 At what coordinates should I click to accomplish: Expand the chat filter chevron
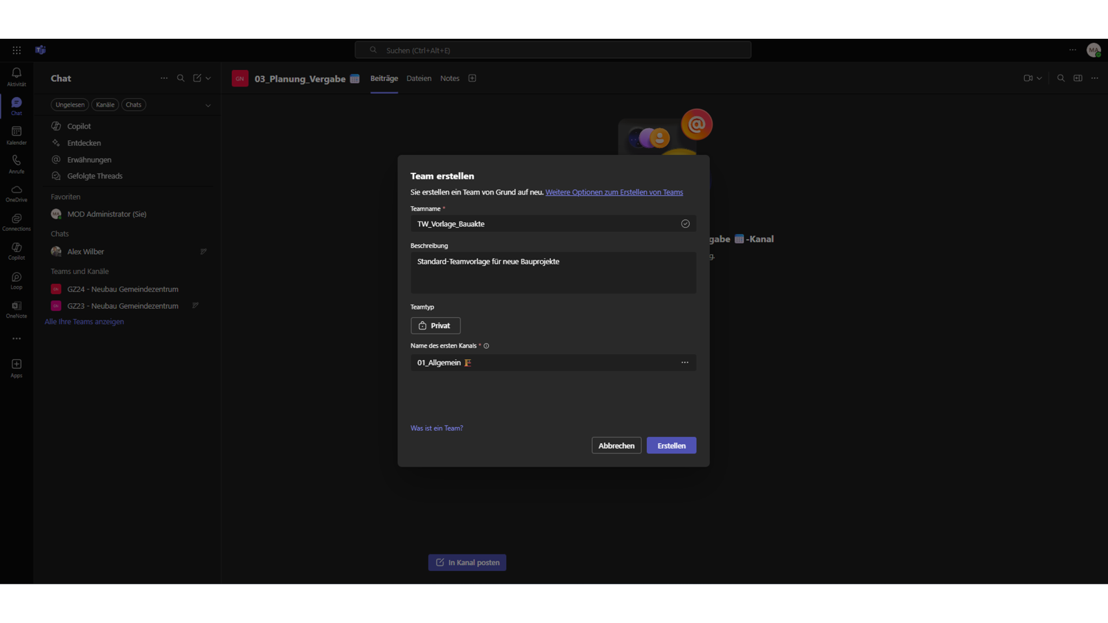[x=208, y=105]
